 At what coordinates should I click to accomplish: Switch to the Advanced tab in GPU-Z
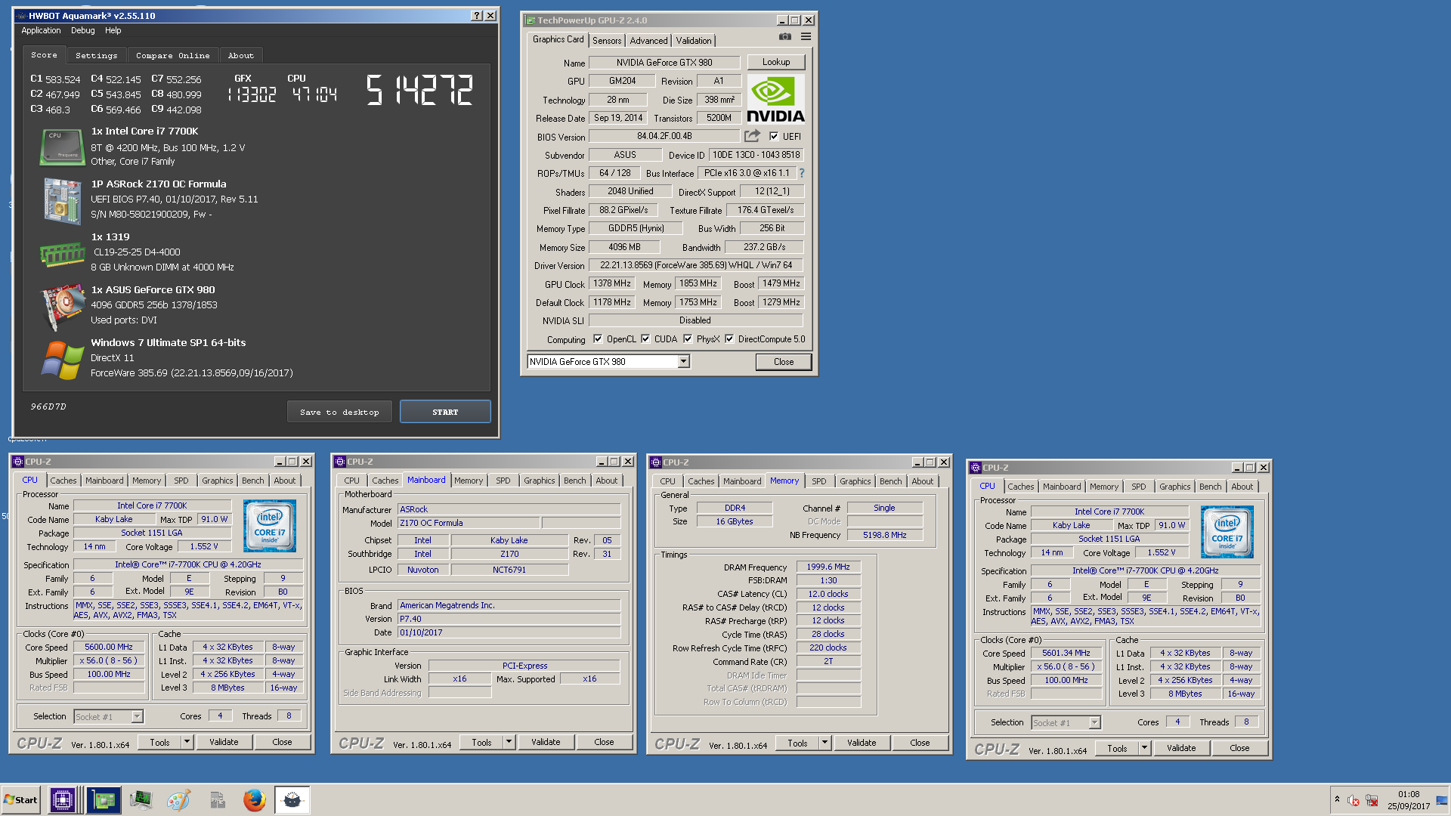[x=648, y=41]
